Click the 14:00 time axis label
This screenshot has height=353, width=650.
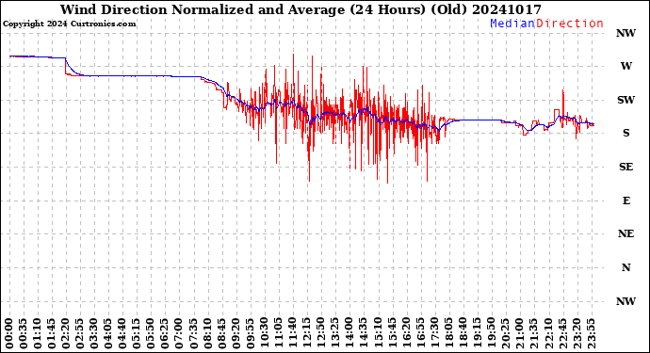[349, 333]
